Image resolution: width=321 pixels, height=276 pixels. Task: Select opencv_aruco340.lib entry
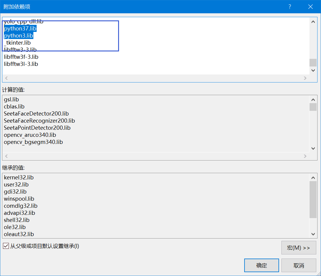tap(30, 135)
